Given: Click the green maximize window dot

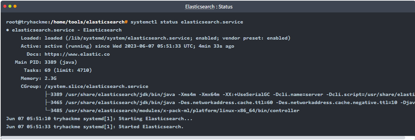Looking at the screenshot, I should click(15, 6).
